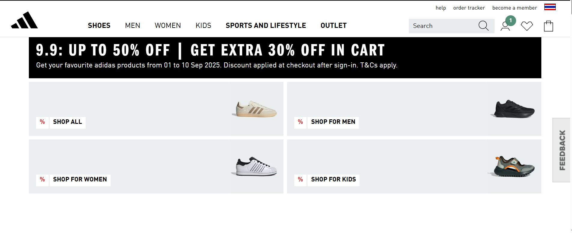572x233 pixels.
Task: Go to the OUTLET section
Action: point(334,26)
